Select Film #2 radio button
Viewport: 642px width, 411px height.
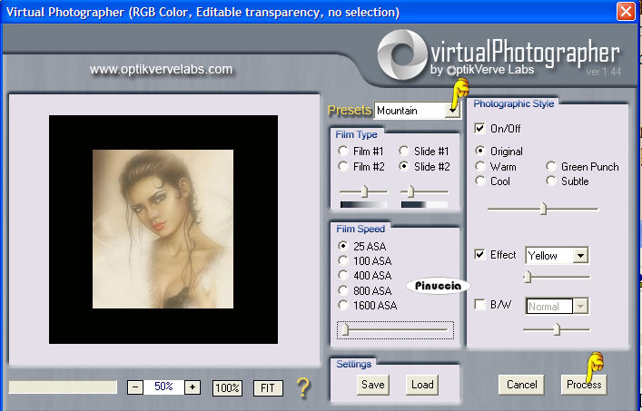343,166
